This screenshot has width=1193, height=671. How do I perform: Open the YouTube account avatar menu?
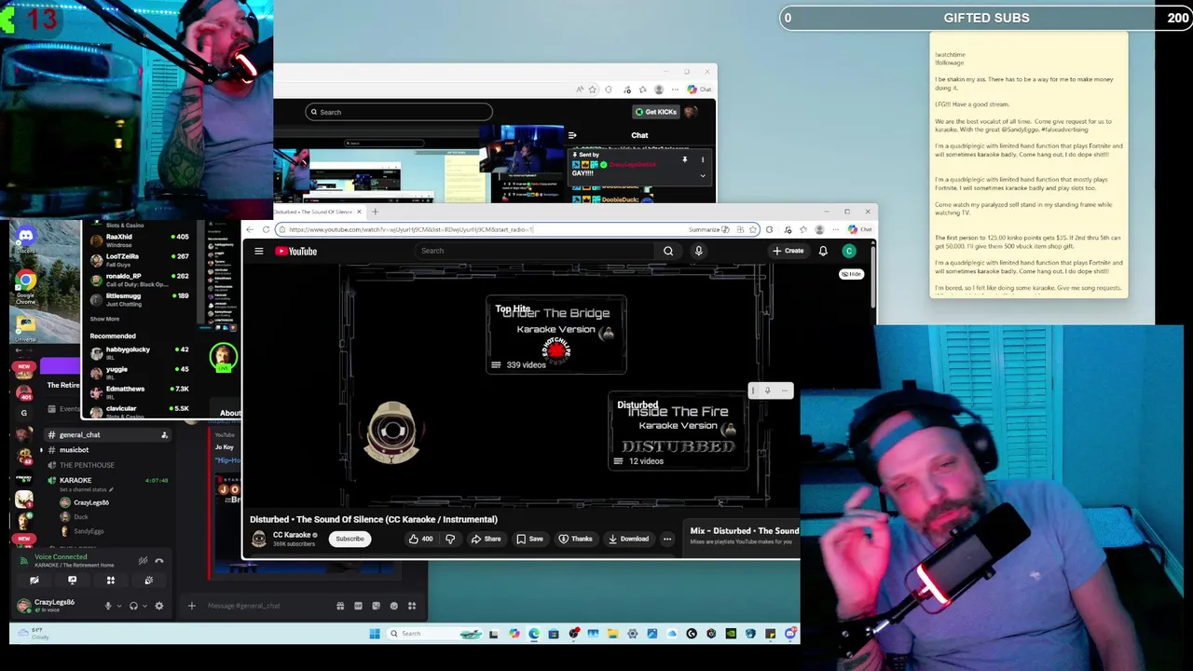[849, 251]
